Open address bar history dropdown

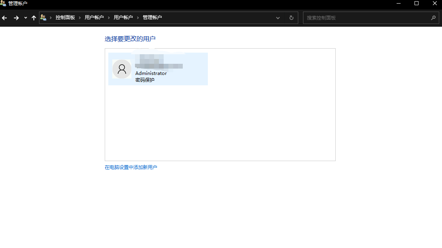[x=278, y=18]
